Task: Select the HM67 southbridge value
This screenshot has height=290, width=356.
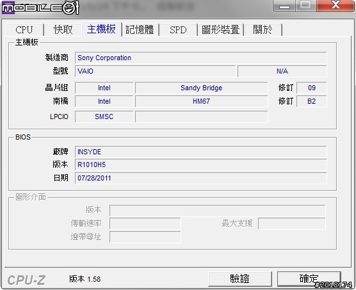Action: click(202, 101)
